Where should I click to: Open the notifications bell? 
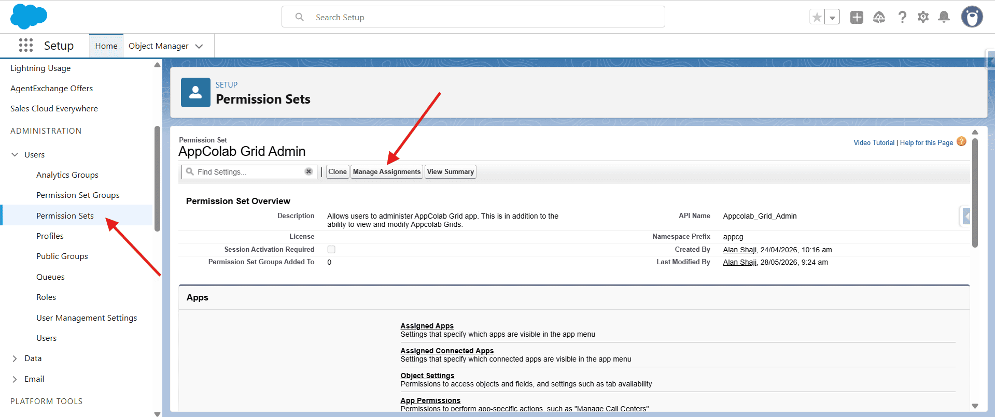[944, 17]
